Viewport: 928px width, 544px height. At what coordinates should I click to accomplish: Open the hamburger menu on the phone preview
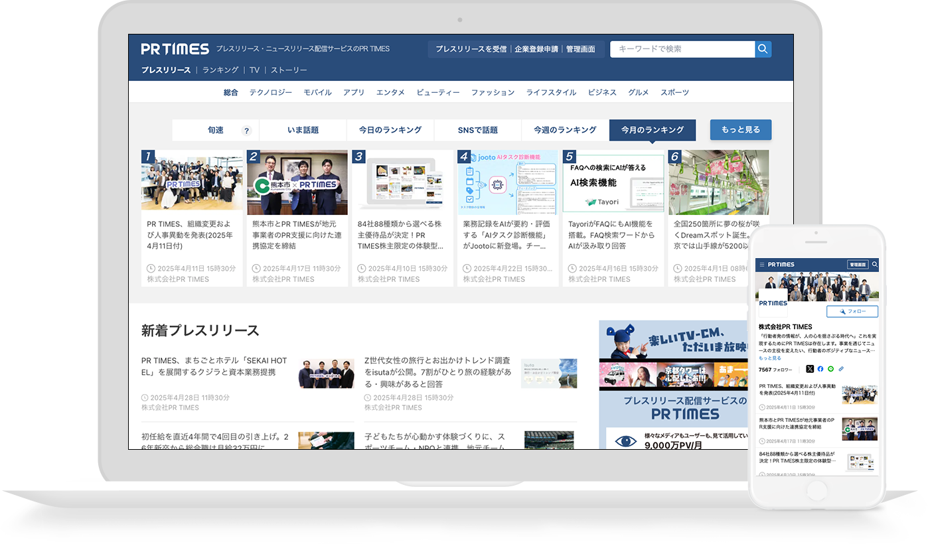pos(762,264)
